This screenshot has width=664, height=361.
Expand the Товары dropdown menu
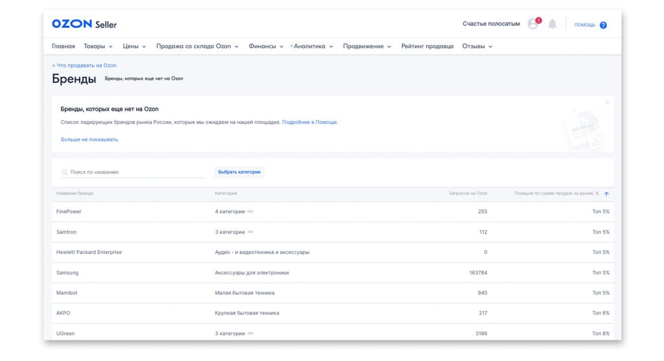tap(98, 47)
